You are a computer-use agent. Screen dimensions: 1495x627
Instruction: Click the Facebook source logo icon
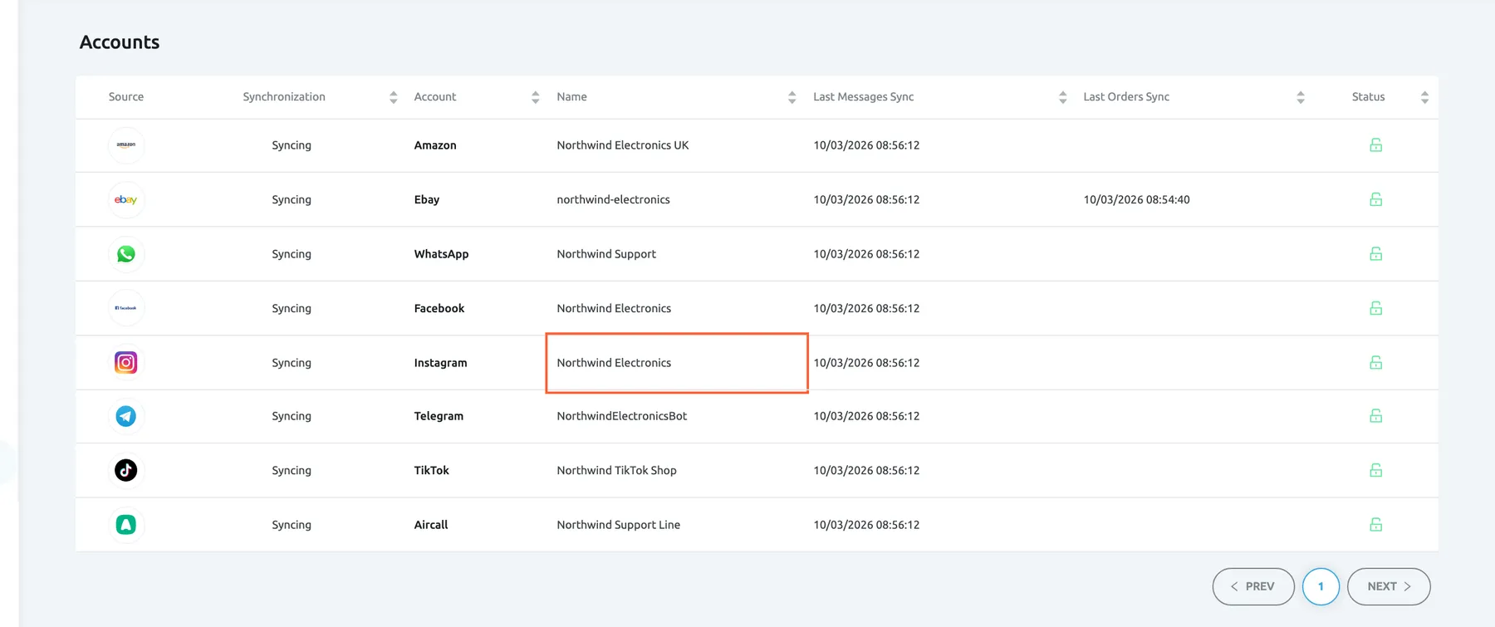click(x=126, y=308)
